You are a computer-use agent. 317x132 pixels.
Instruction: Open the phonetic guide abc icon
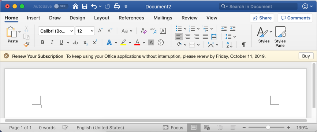point(153,31)
